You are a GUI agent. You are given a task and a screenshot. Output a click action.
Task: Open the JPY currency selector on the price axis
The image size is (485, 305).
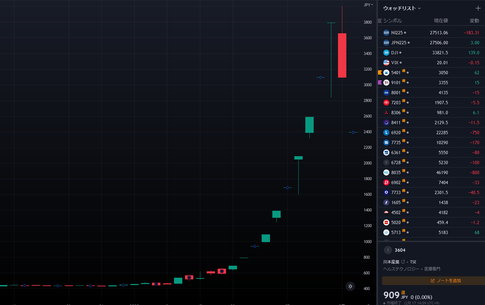coord(368,5)
